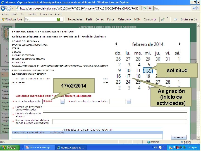201x151 pixels.
Task: Click the Fecha estimada de conclusión field
Action: click(118, 102)
